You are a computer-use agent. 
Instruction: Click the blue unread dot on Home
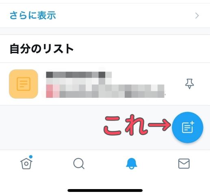pyautogui.click(x=31, y=157)
